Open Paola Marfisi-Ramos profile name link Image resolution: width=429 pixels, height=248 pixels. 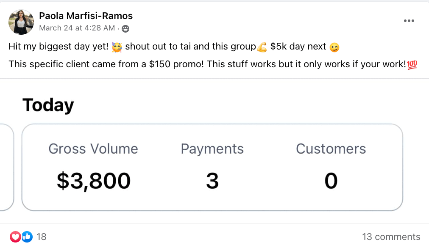coord(86,16)
